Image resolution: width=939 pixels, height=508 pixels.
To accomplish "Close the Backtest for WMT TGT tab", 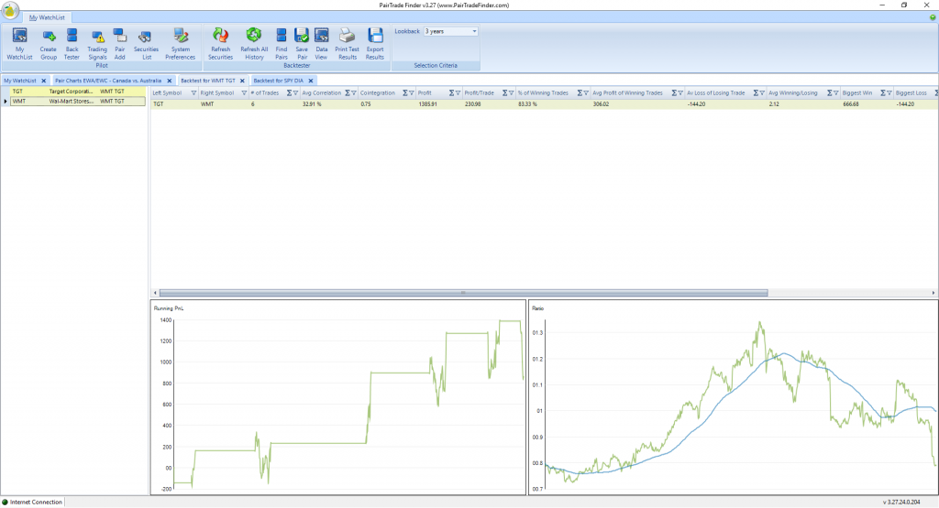I will click(242, 81).
